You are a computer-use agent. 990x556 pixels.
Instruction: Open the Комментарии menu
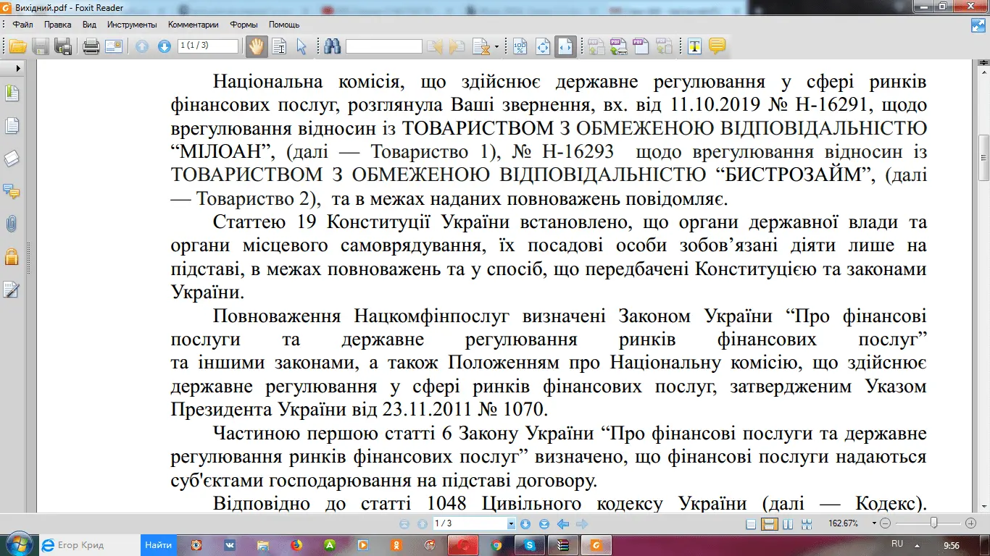click(x=194, y=25)
